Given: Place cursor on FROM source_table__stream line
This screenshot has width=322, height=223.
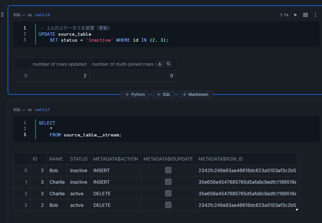Looking at the screenshot, I should pos(85,135).
